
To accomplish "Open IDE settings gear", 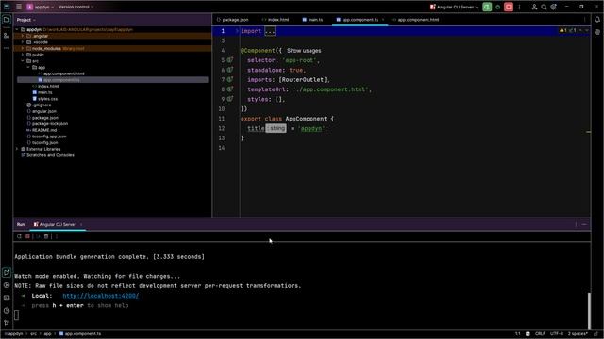I will (554, 7).
